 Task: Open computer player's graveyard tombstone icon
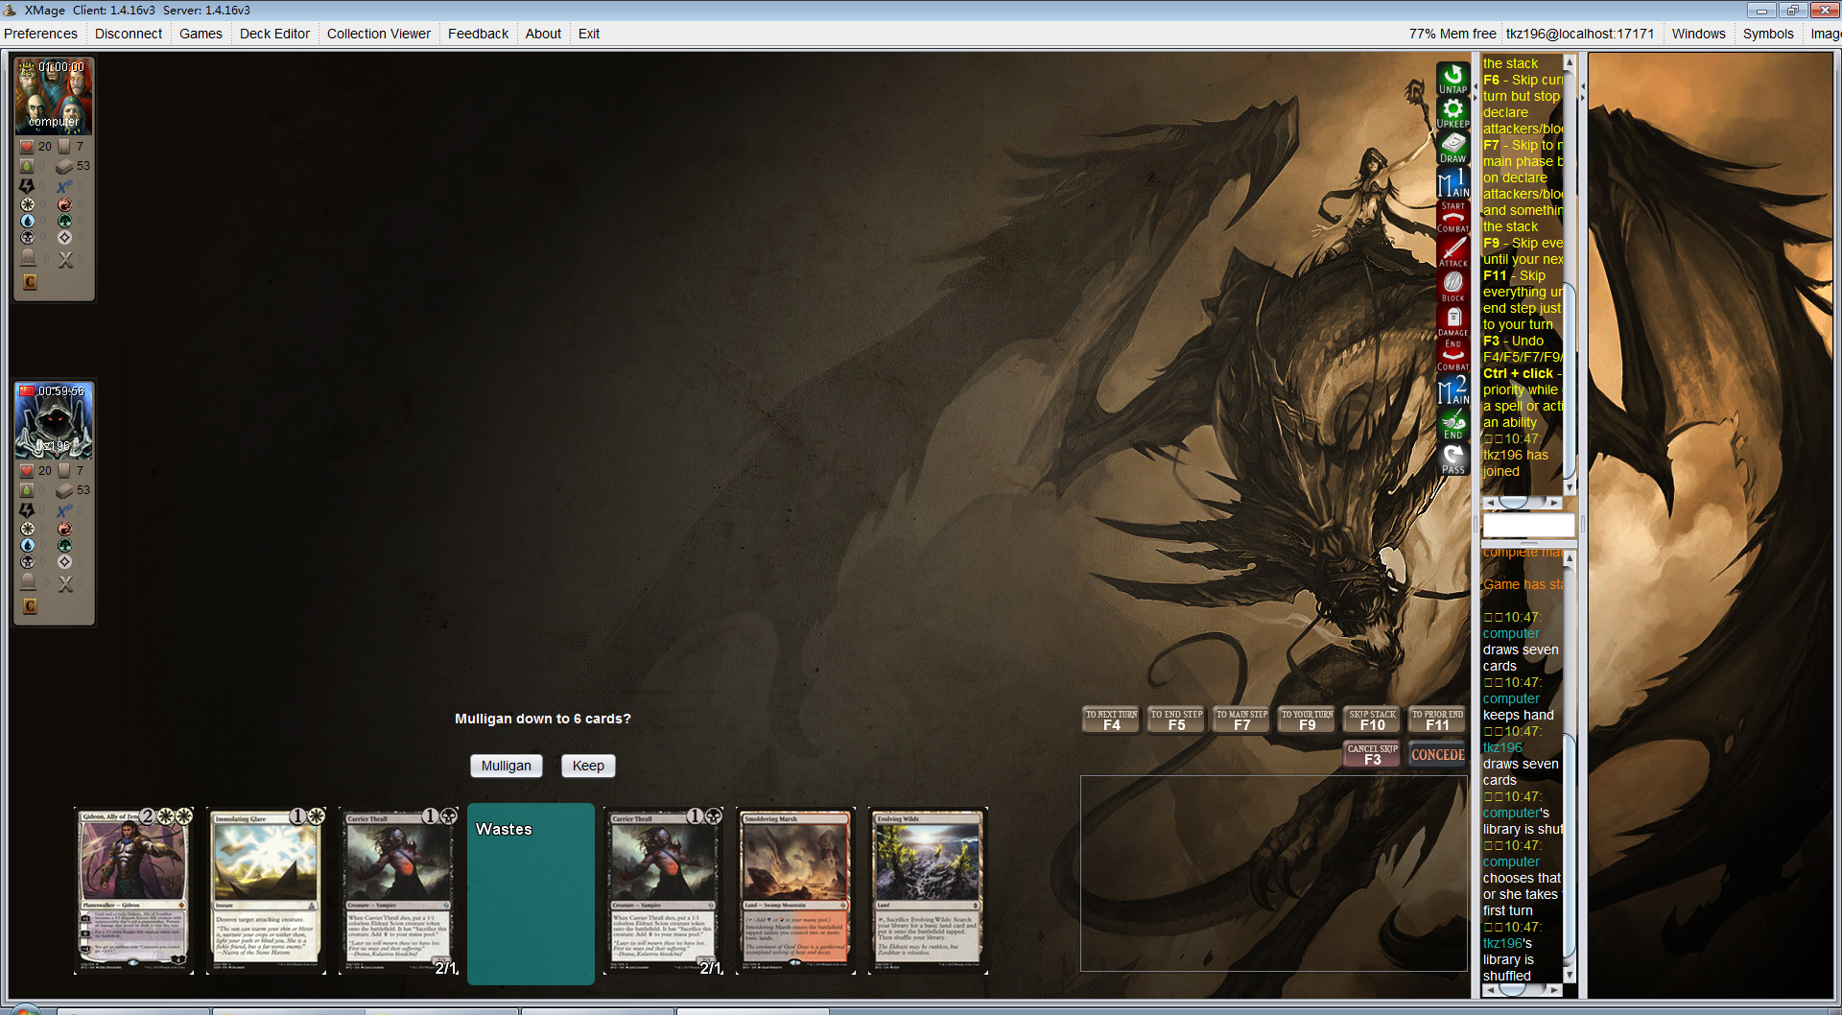[28, 258]
